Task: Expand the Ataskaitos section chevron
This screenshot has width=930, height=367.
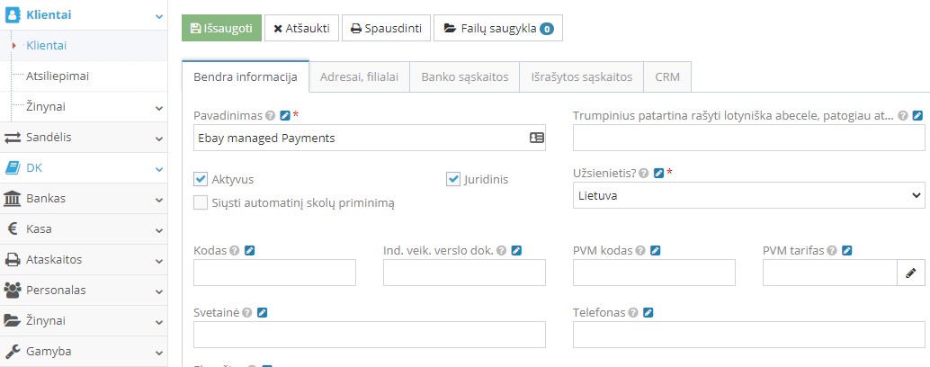Action: [x=159, y=261]
